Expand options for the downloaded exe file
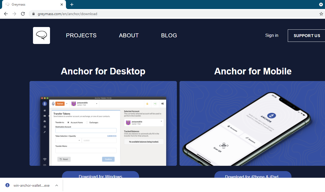325x192 pixels. pos(56,185)
